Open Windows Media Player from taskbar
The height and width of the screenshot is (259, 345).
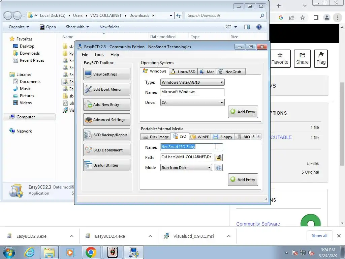coord(70,252)
